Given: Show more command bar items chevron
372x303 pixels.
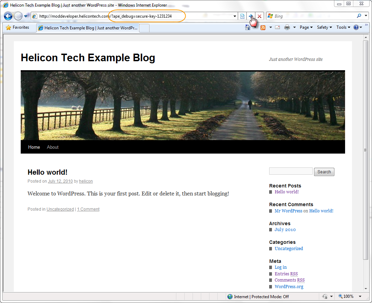Looking at the screenshot, I should pyautogui.click(x=366, y=25).
